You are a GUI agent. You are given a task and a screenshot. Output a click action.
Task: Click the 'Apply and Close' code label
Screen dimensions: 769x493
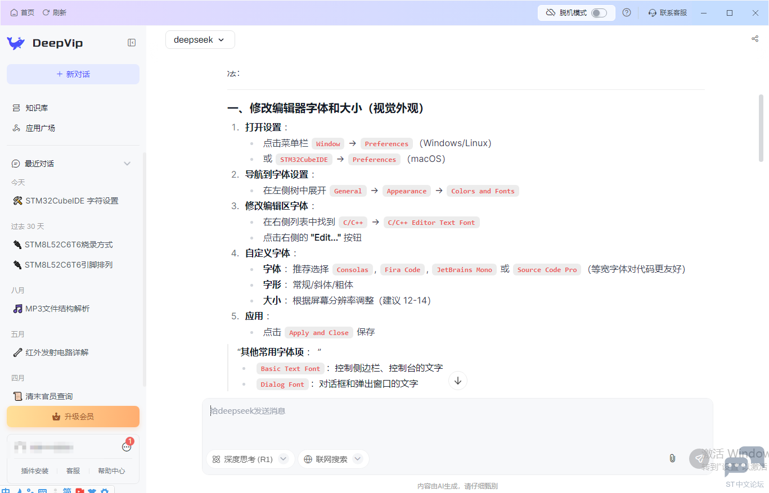point(319,333)
